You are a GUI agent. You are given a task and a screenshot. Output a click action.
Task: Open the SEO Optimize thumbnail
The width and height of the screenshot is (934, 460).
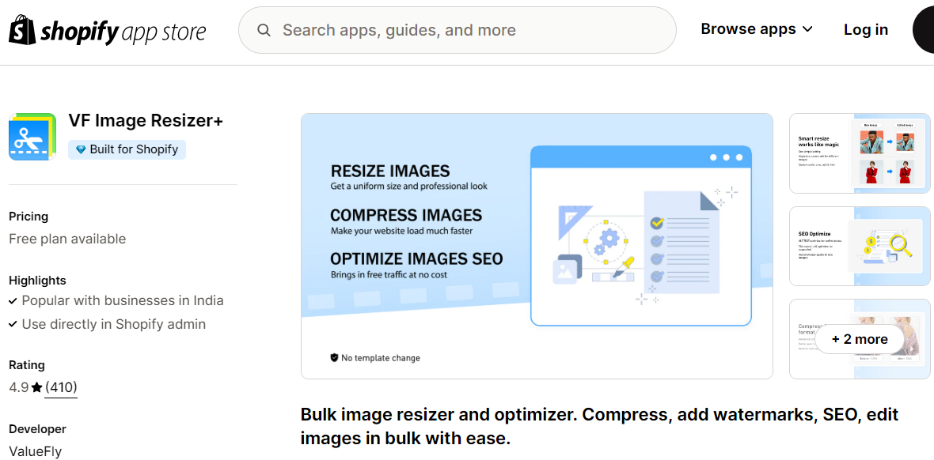tap(860, 247)
